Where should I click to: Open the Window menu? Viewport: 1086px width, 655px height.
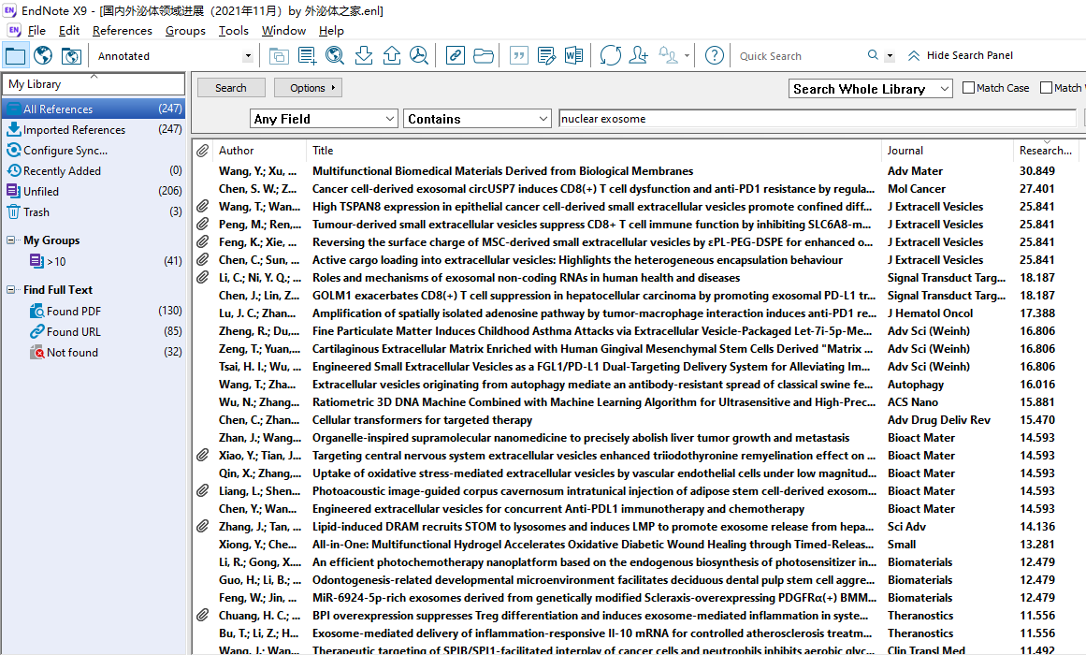pyautogui.click(x=284, y=31)
